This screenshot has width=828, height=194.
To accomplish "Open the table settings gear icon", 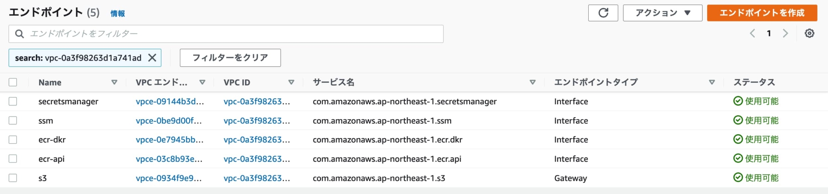I will 809,34.
